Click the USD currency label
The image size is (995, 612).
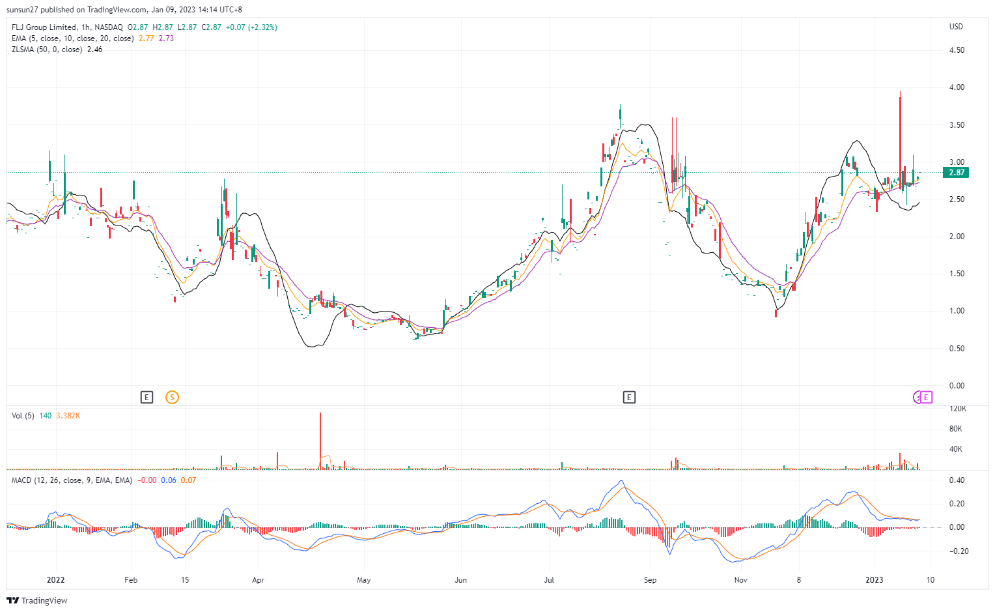(956, 27)
